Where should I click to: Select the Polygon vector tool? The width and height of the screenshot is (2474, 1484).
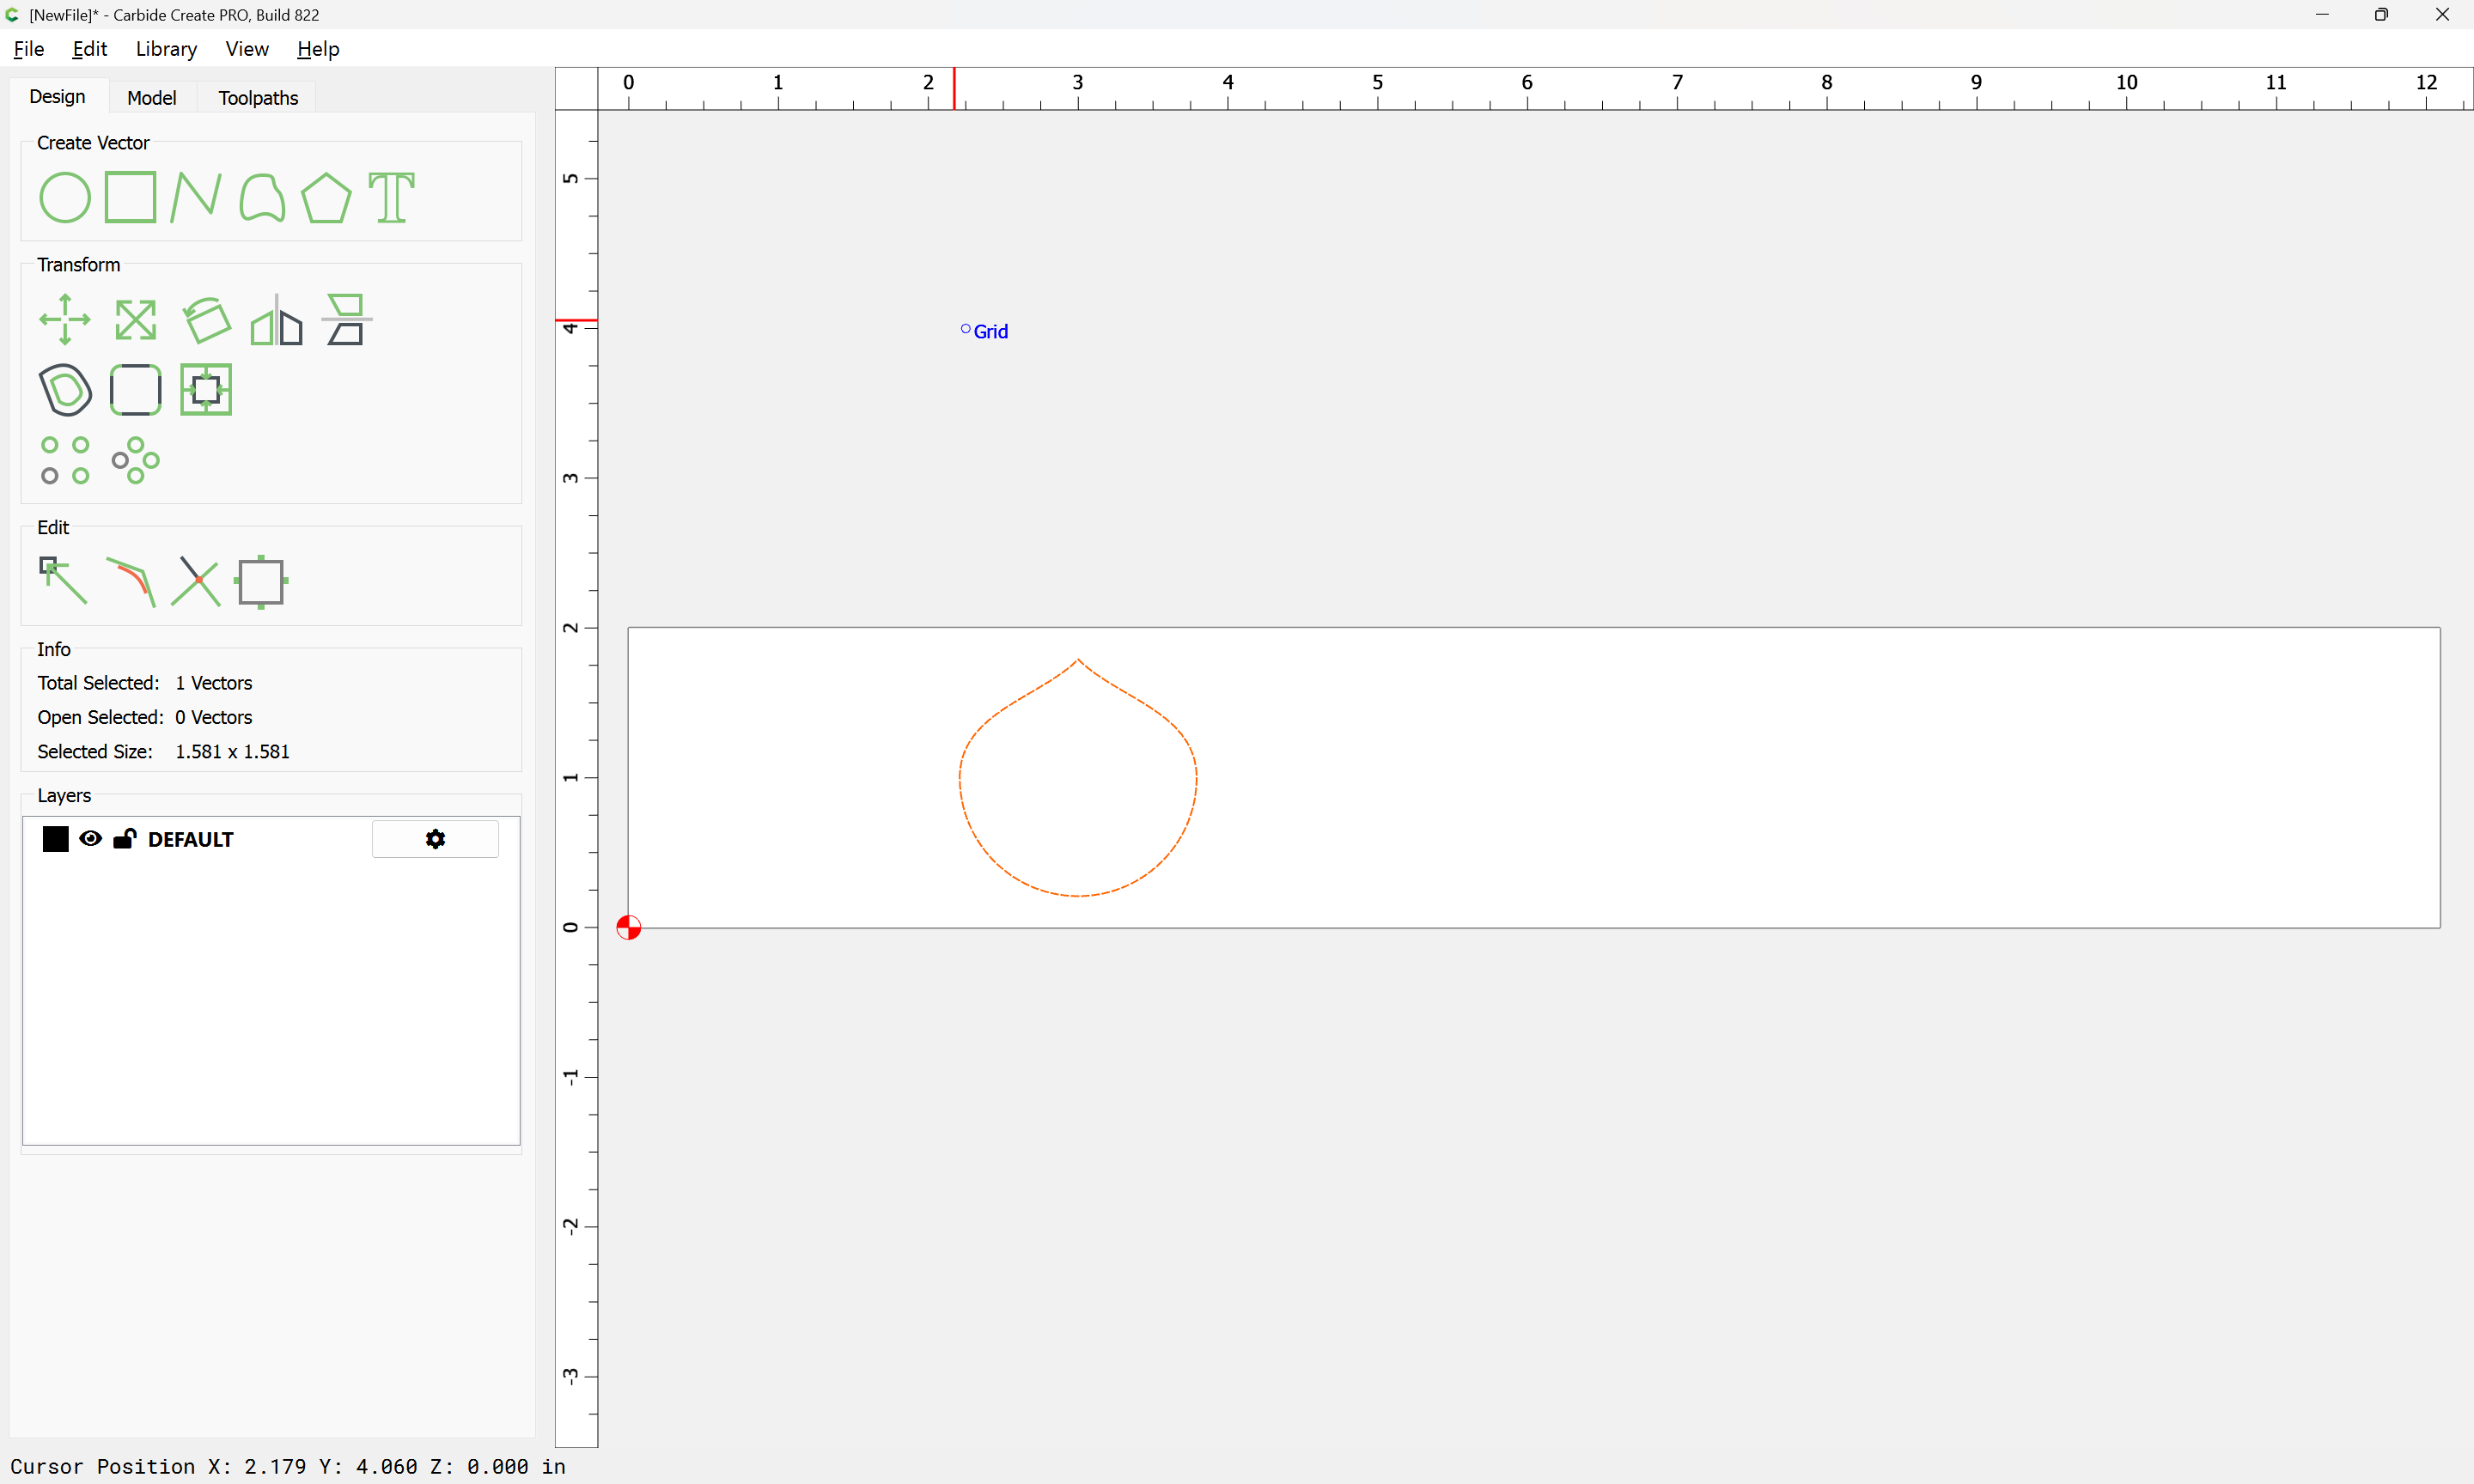(x=326, y=197)
